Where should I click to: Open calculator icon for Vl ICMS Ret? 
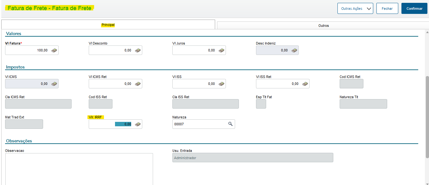point(138,84)
